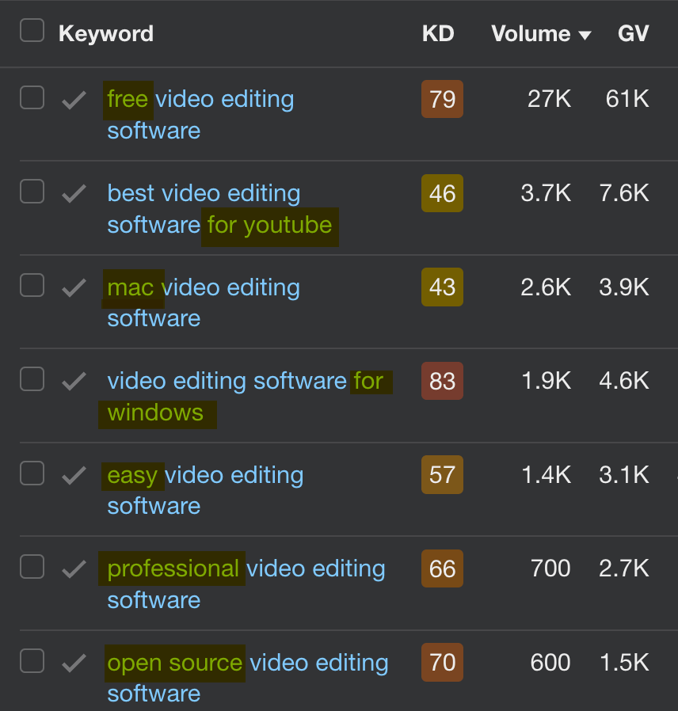Click the checkmark icon beside "mac video editing software"
The width and height of the screenshot is (678, 711).
pyautogui.click(x=73, y=285)
